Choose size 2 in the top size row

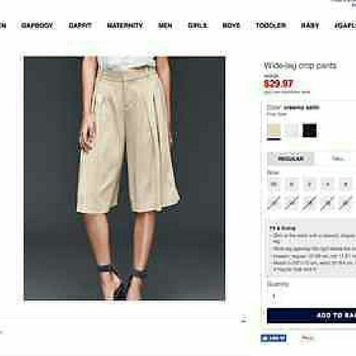point(309,184)
